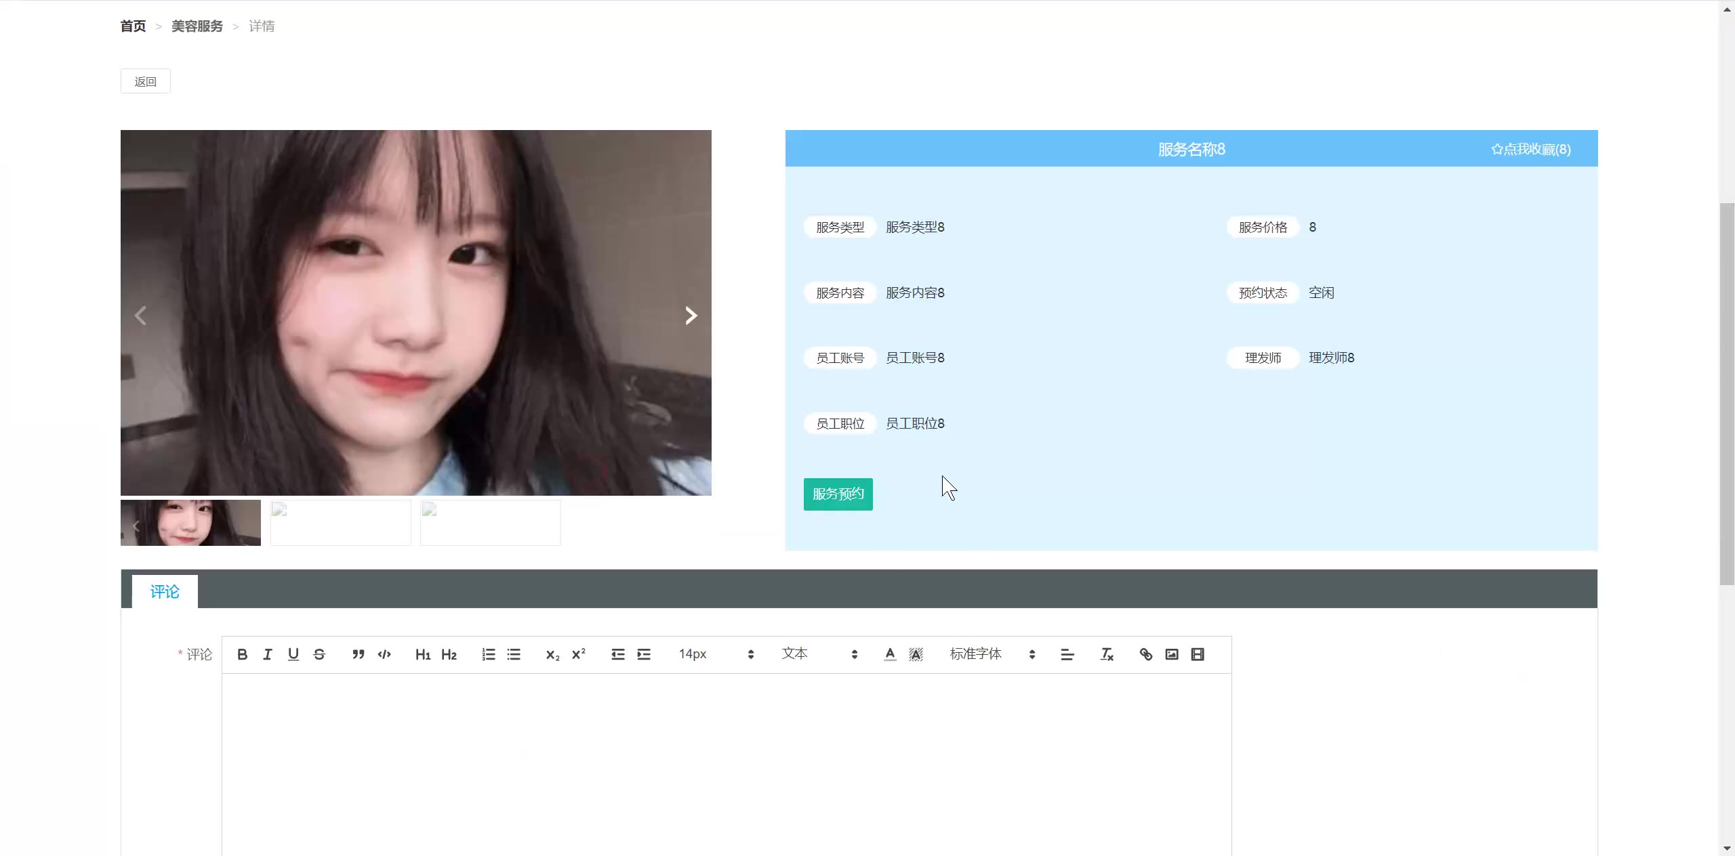Insert a blockquote
This screenshot has width=1735, height=856.
click(x=359, y=654)
